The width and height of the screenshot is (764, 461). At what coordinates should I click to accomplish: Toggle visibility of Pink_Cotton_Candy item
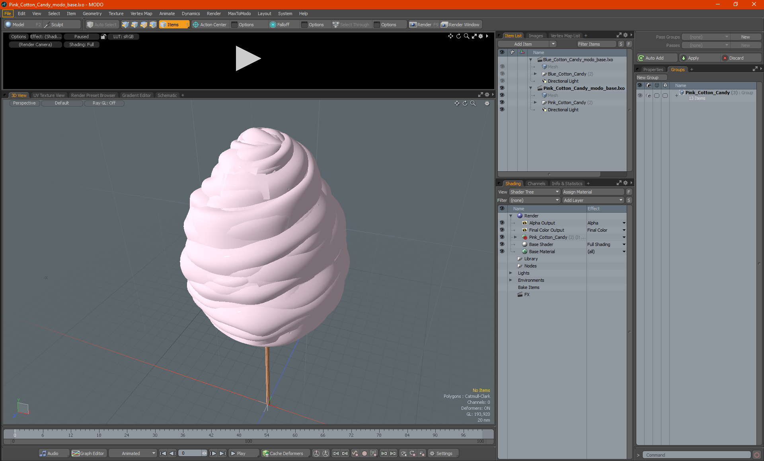tap(502, 103)
